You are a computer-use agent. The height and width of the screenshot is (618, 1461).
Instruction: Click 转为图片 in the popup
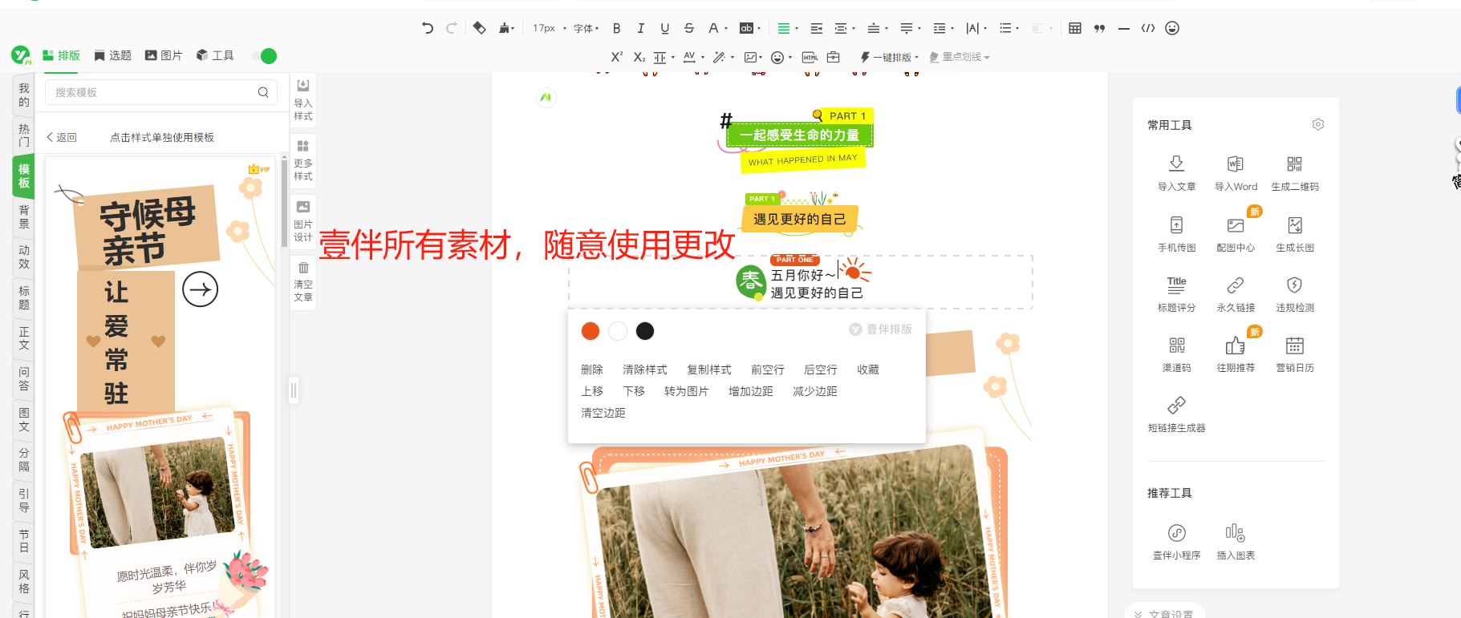687,391
